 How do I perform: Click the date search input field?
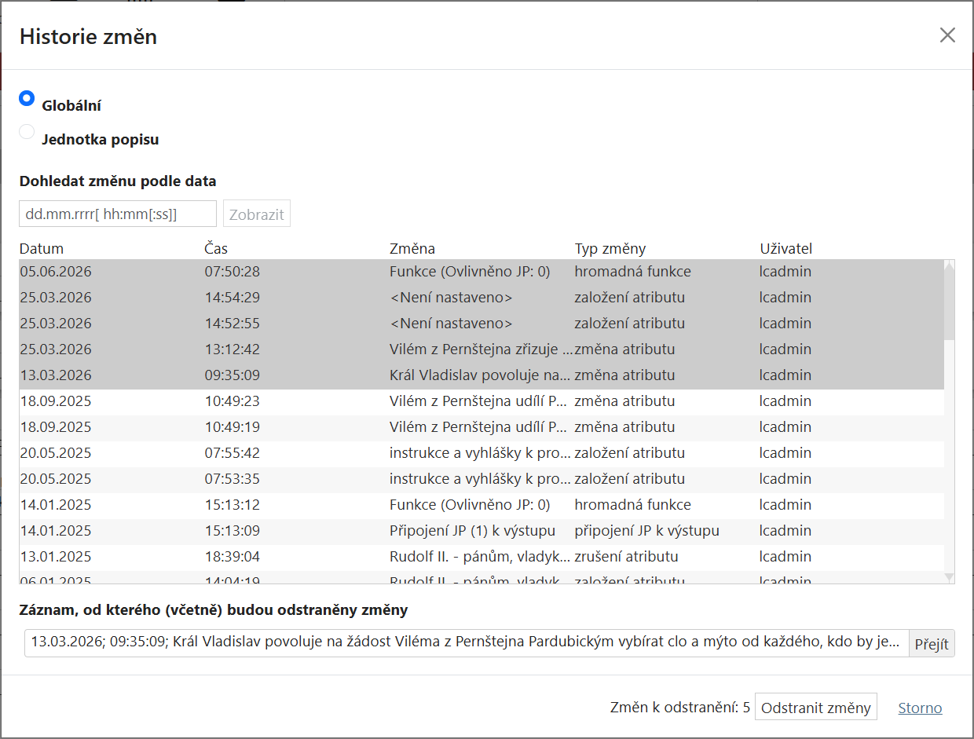click(118, 214)
